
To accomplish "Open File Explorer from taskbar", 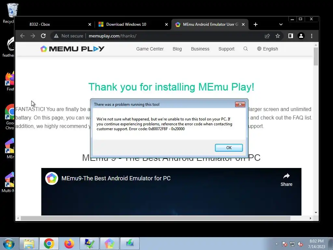I will click(29, 243).
